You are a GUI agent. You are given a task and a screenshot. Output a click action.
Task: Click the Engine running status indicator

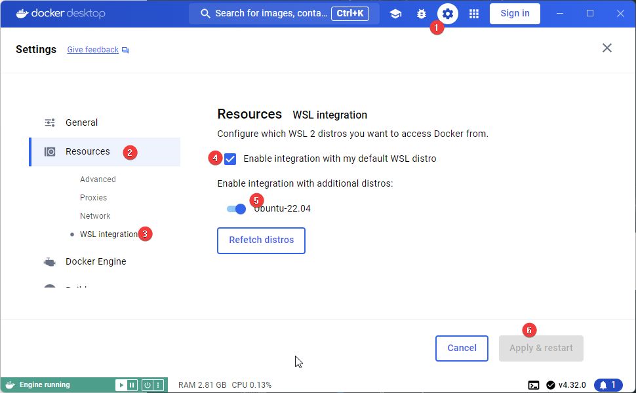[45, 384]
